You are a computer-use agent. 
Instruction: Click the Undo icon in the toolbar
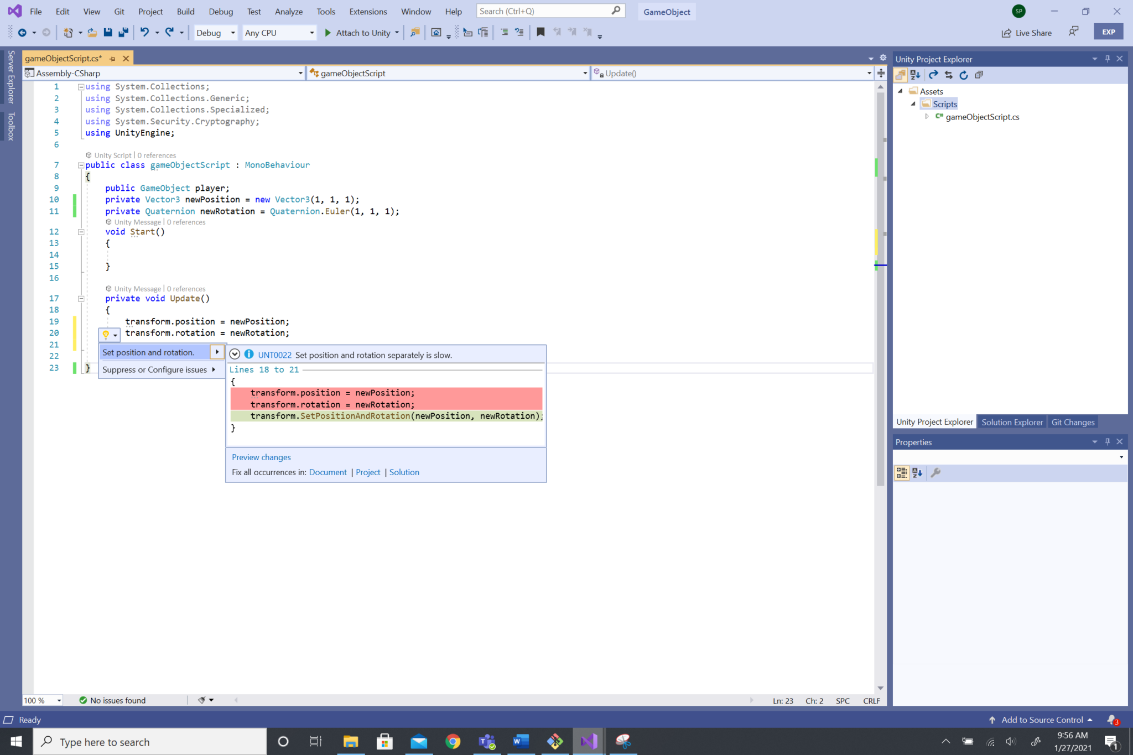pyautogui.click(x=144, y=32)
